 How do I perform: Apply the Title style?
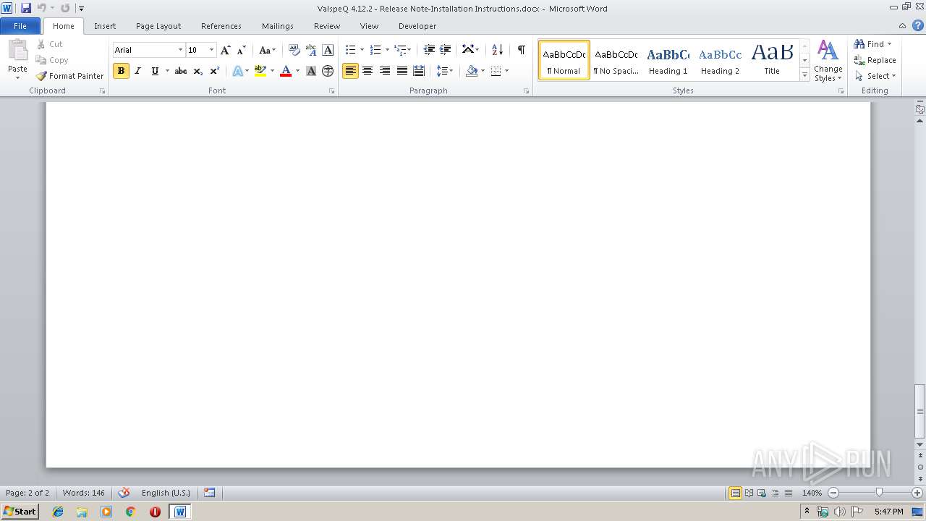[x=772, y=60]
